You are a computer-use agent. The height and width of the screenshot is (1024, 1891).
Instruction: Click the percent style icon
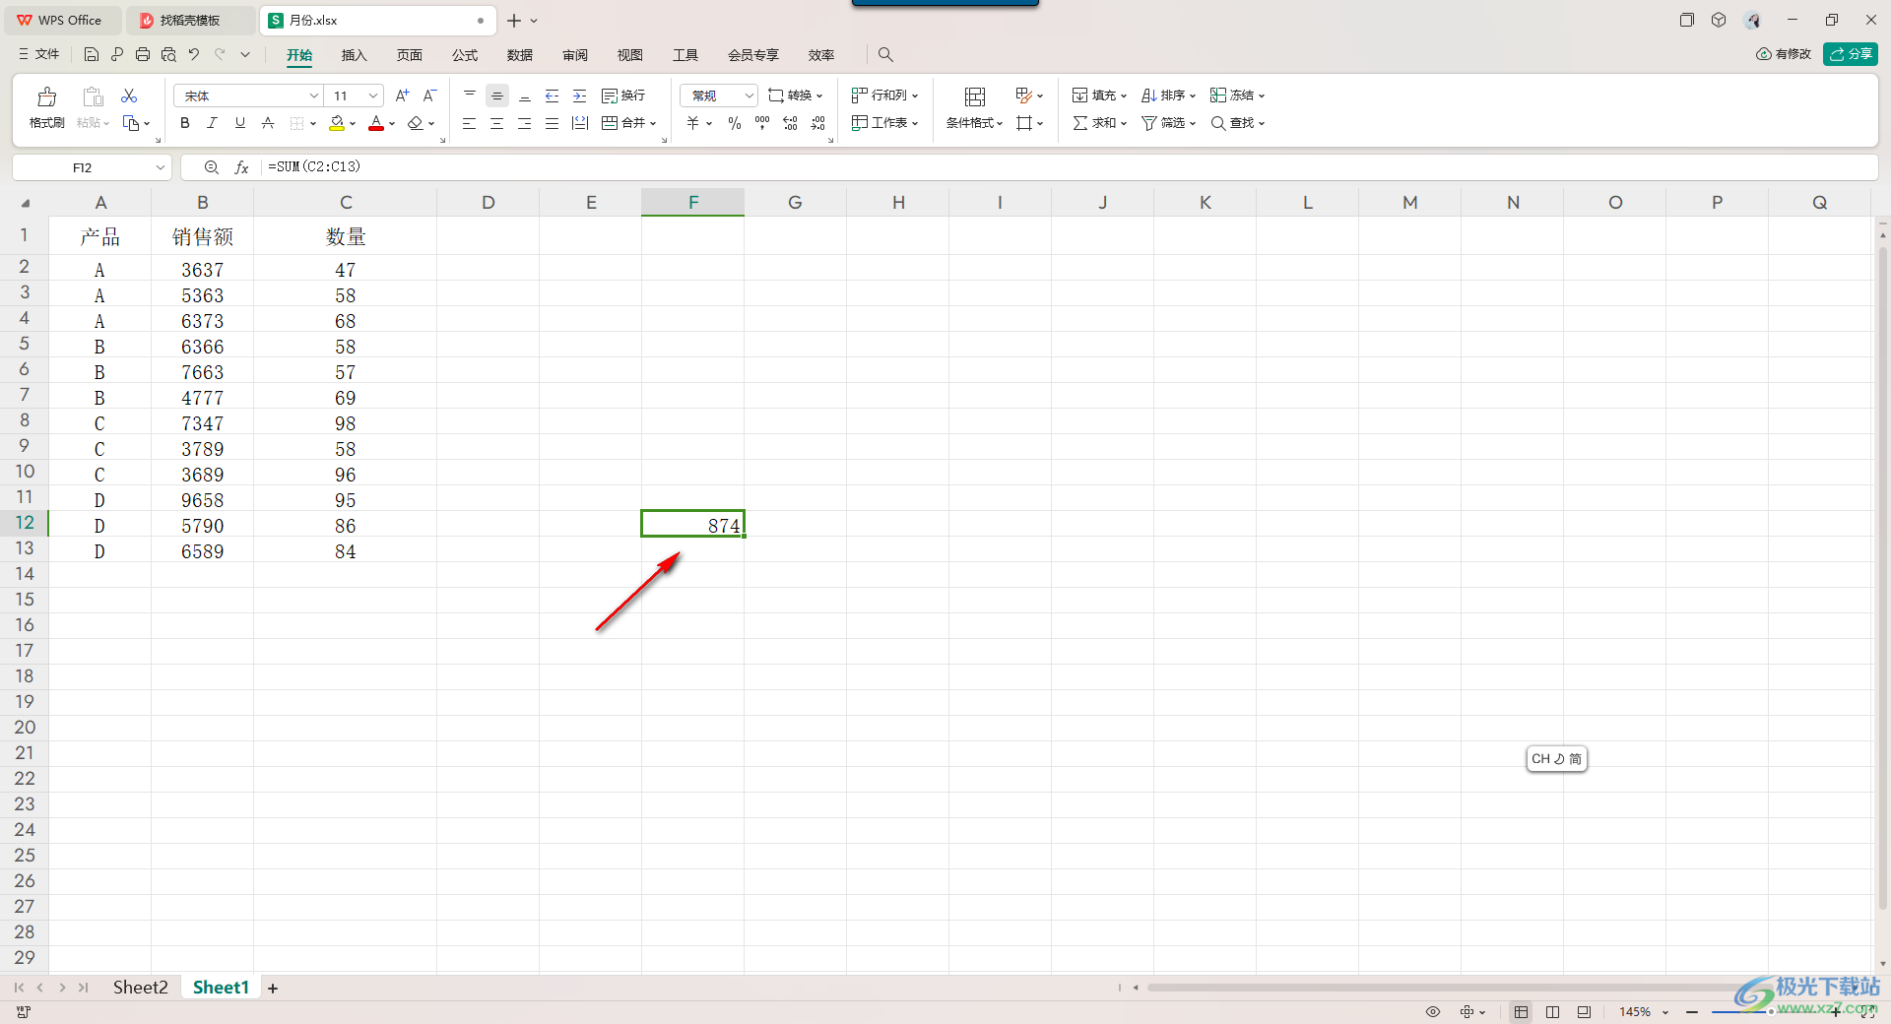click(x=735, y=123)
